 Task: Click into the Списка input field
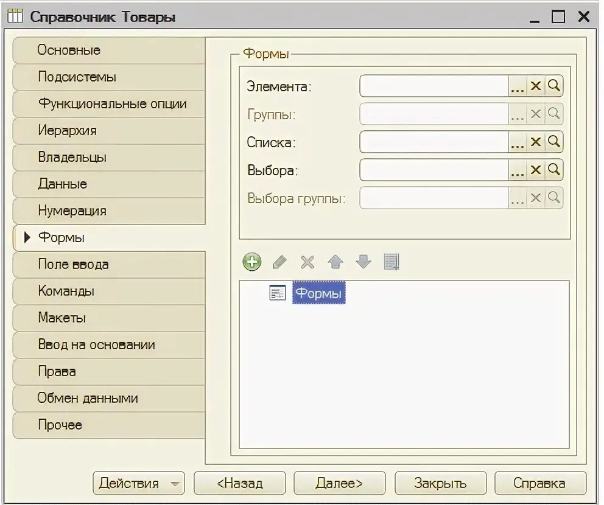(434, 142)
